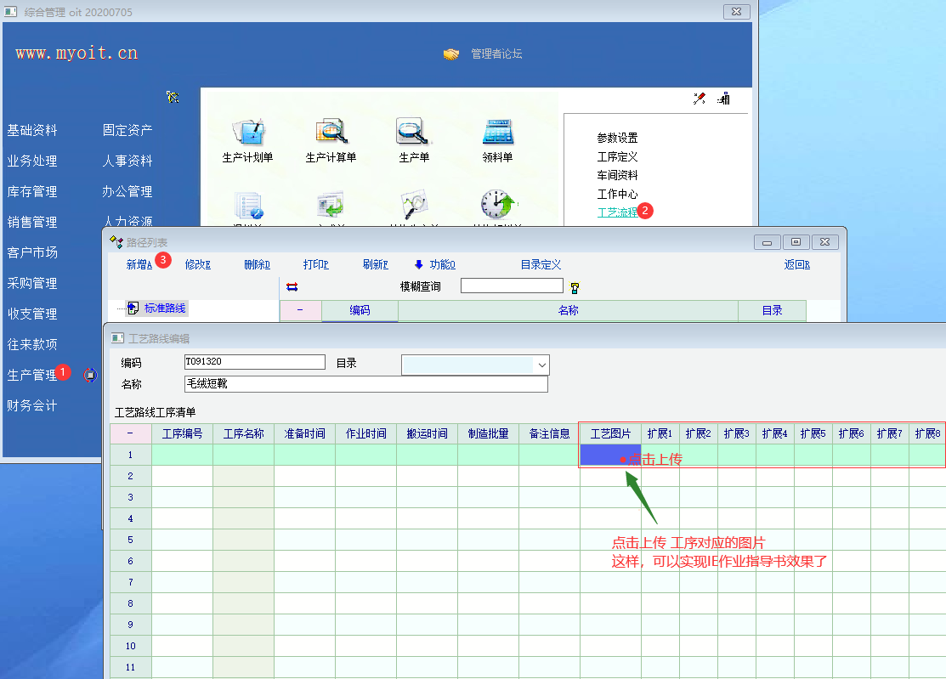
Task: Click the pin icon above the sidebar
Action: (173, 98)
